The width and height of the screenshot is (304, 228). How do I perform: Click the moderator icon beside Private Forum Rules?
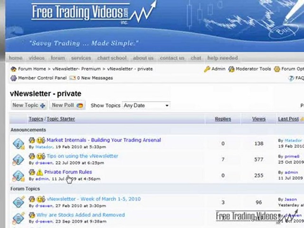pos(32,172)
